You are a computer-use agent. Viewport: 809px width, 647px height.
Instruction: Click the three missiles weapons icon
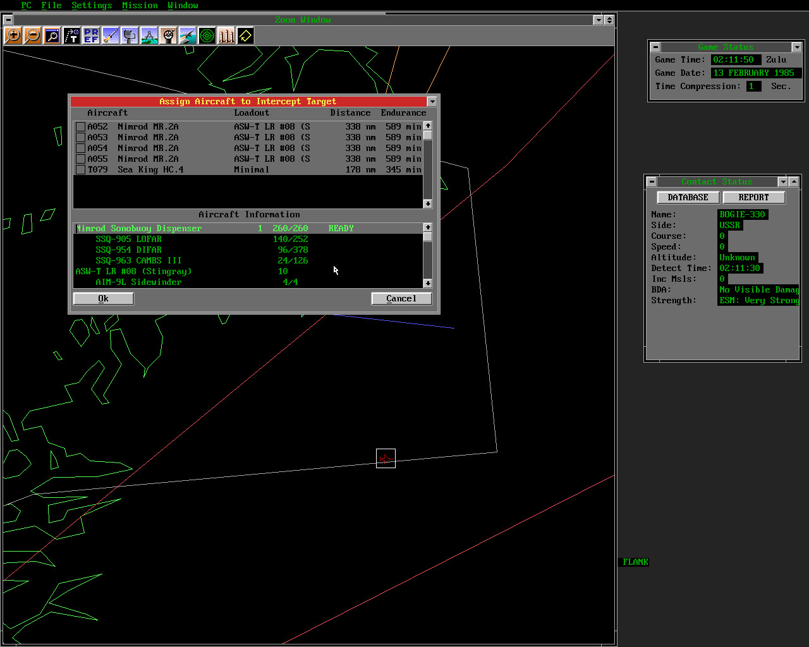click(x=226, y=35)
